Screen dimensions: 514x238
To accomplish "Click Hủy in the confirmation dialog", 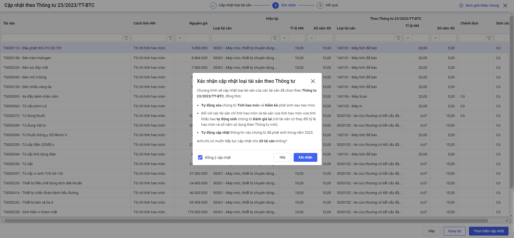I will point(282,157).
